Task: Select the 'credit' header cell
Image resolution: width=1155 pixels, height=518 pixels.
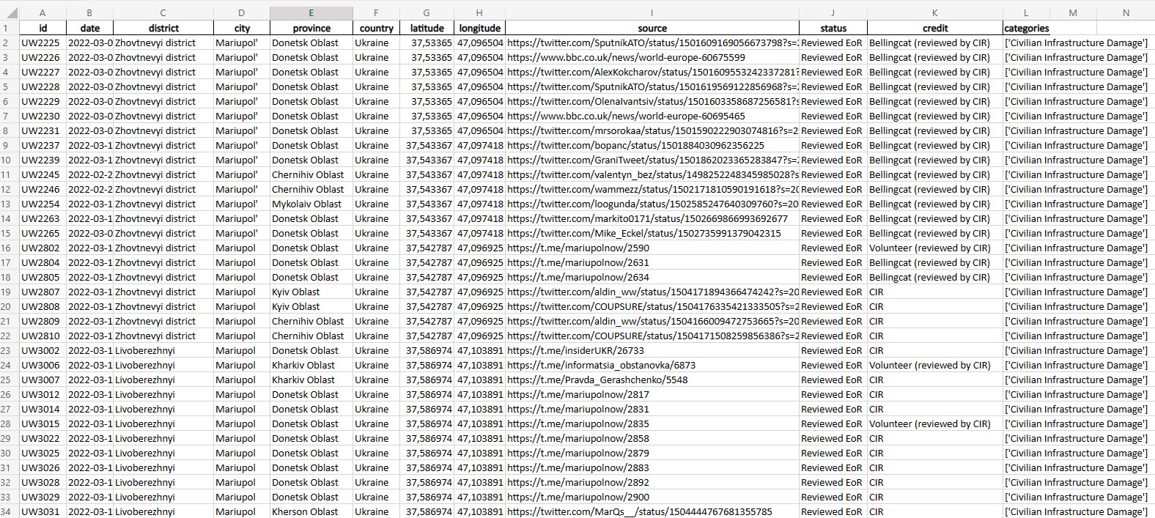Action: pyautogui.click(x=934, y=28)
